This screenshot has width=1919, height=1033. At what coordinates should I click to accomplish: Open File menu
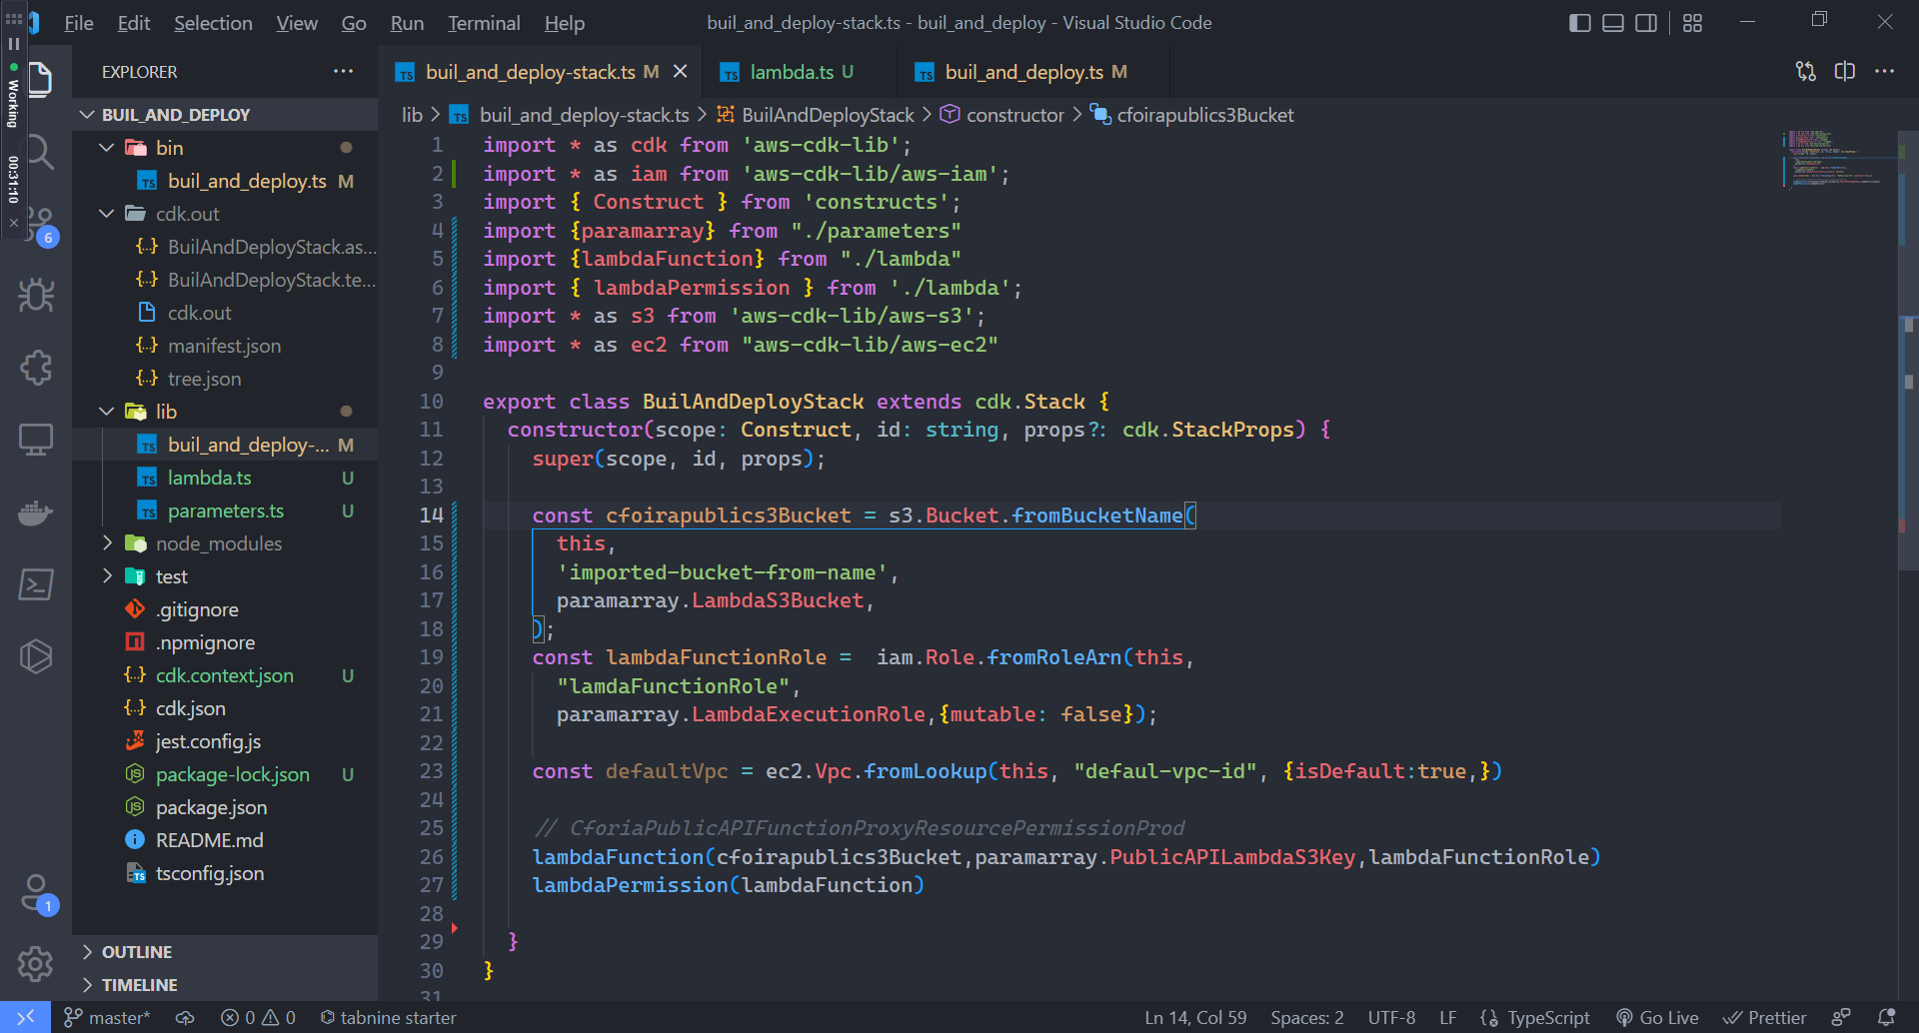coord(78,23)
